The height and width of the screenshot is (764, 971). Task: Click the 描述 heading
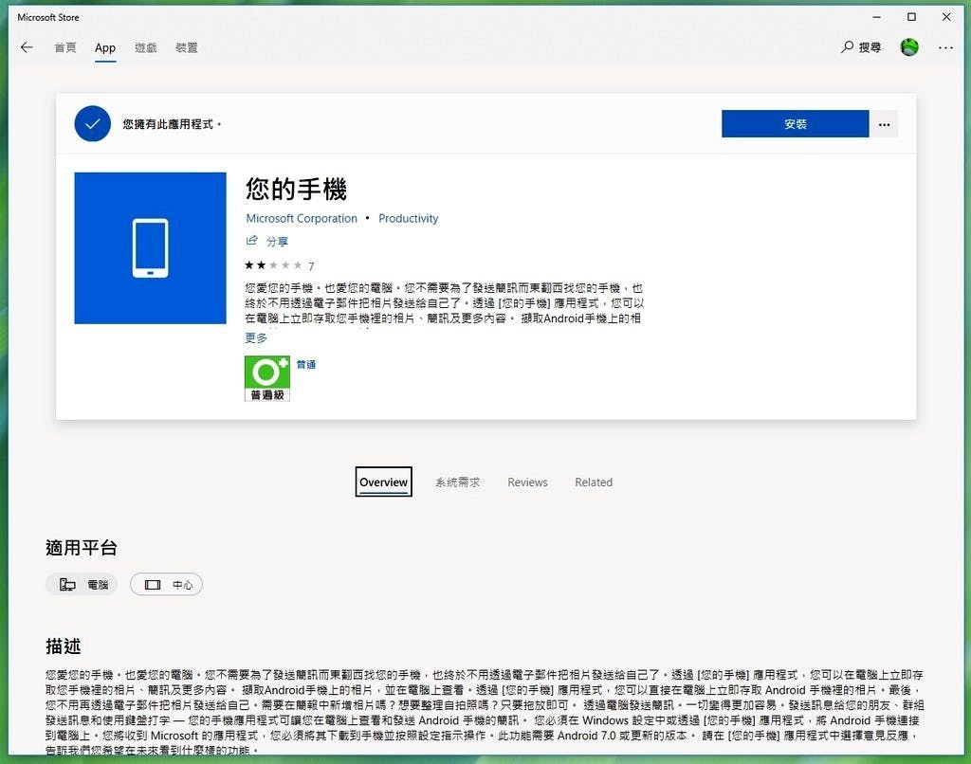(64, 646)
